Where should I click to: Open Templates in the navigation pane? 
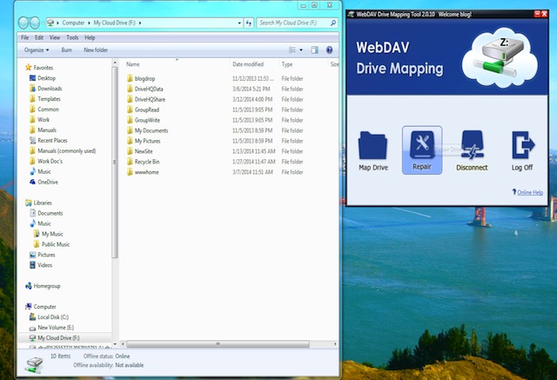tap(49, 99)
